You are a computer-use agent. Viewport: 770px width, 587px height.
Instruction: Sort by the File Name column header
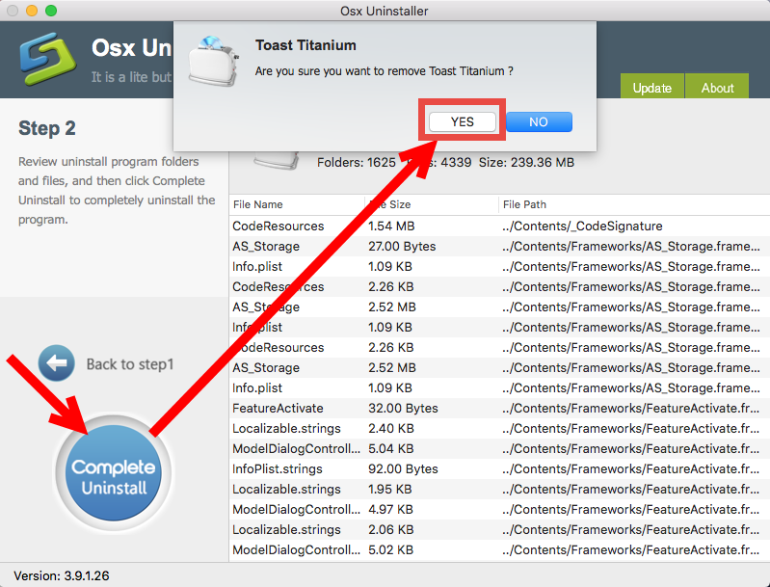pos(297,204)
